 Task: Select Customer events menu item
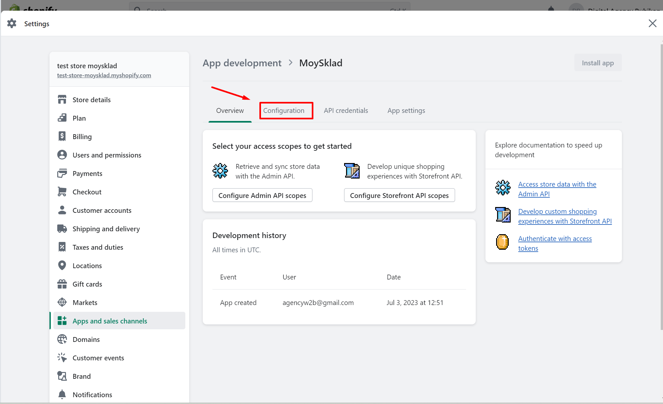coord(119,358)
